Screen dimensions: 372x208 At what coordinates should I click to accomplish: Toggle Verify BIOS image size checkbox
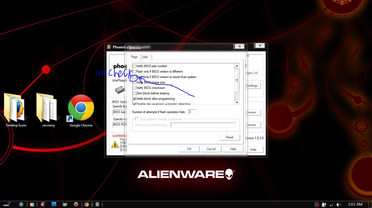[x=134, y=82]
